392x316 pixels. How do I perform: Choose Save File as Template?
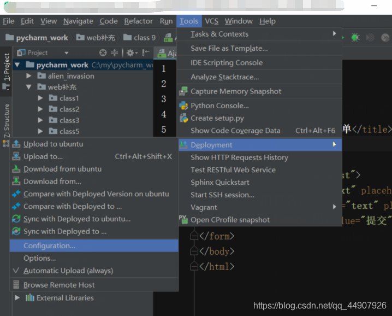259,48
